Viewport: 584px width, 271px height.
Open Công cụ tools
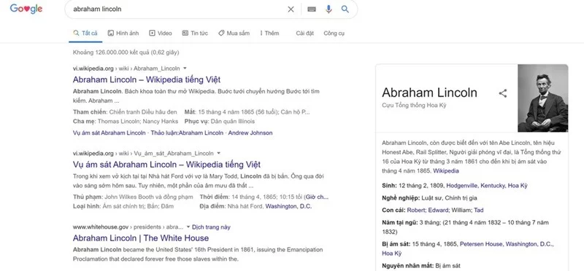[x=334, y=33]
